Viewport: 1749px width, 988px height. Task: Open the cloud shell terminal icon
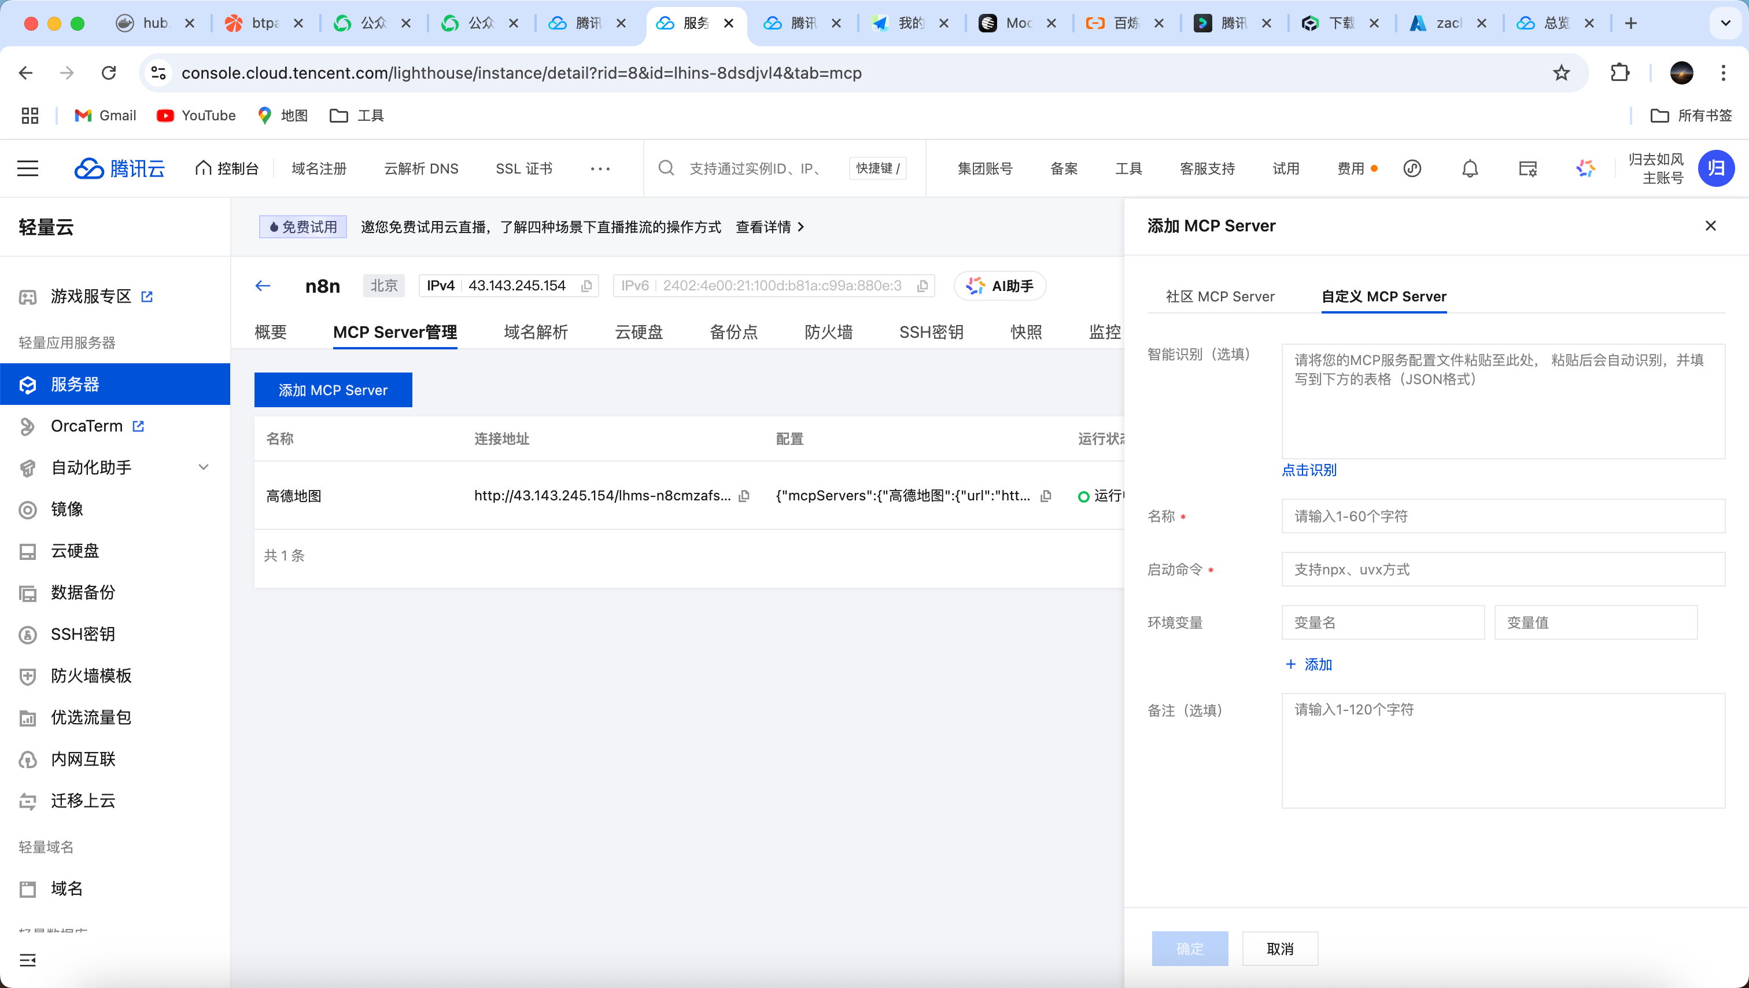tap(1527, 168)
